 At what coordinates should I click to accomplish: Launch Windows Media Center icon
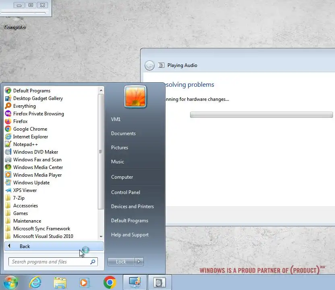click(8, 167)
